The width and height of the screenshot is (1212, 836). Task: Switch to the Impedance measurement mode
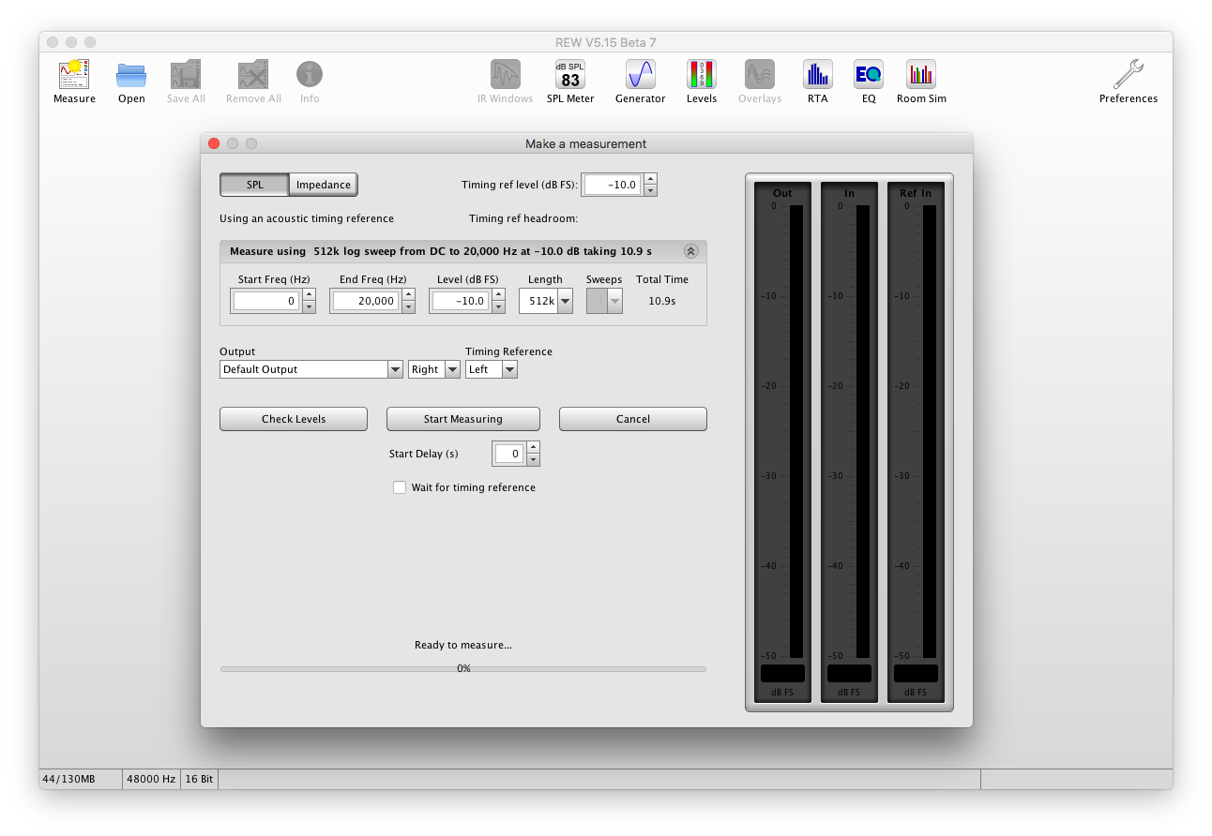(323, 185)
